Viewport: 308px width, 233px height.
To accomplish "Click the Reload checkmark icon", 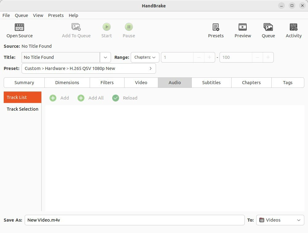I will (116, 98).
